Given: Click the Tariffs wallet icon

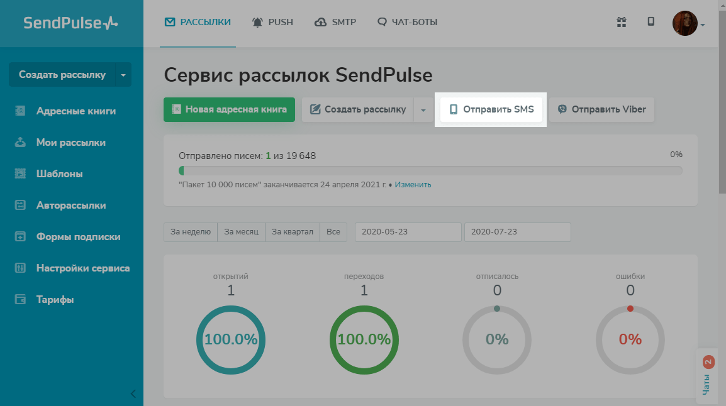Looking at the screenshot, I should click(x=21, y=300).
